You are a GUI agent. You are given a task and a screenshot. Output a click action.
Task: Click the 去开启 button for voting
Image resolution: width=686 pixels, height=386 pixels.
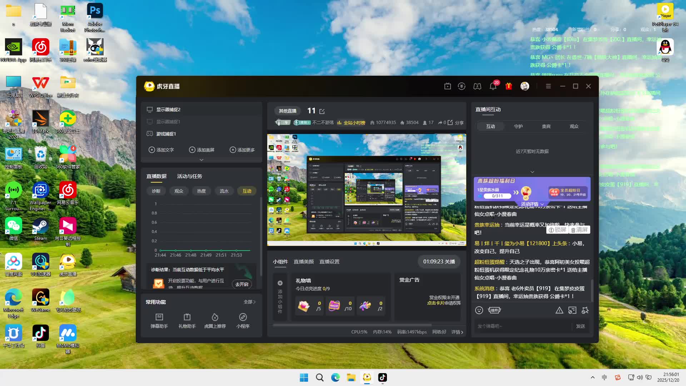click(x=242, y=284)
